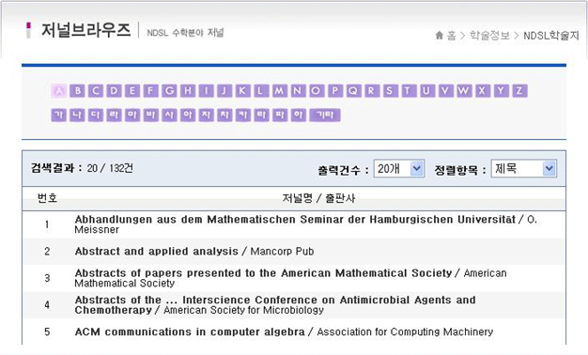Filter journals by letter T
The height and width of the screenshot is (355, 588).
coord(409,91)
